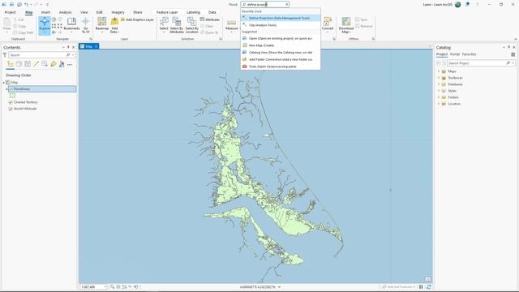Click Add Graphics Layer button
Viewport: 519px width, 292px height.
137,19
